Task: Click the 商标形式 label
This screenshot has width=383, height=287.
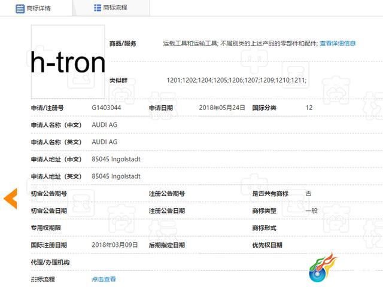Action: [264, 228]
